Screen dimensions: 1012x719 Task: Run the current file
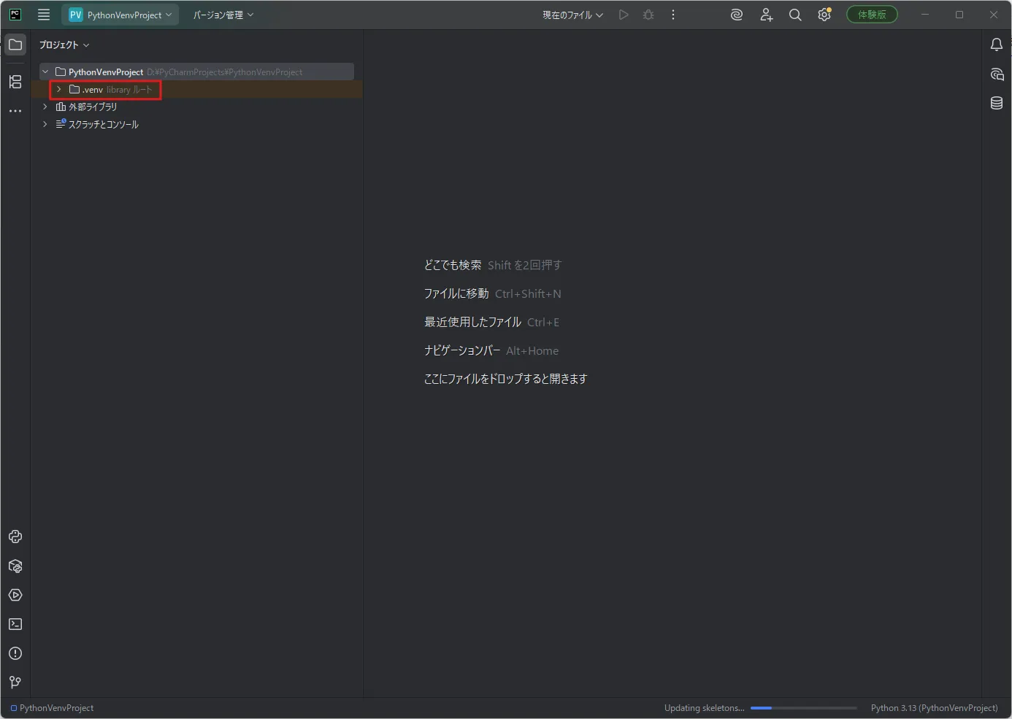pyautogui.click(x=624, y=15)
